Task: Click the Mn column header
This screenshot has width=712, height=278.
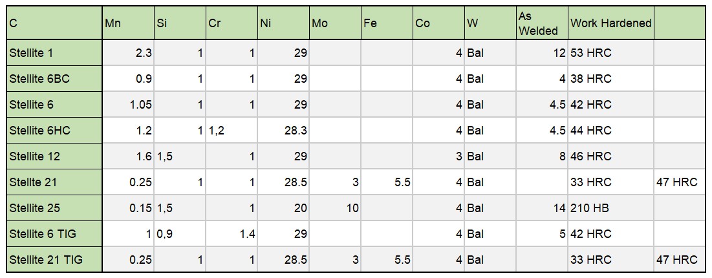Action: coord(128,23)
